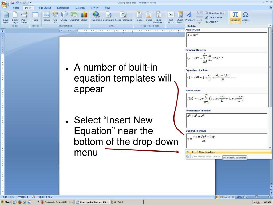Open the Clip Art pane
Viewport: 273px width, 205px height.
tap(55, 17)
